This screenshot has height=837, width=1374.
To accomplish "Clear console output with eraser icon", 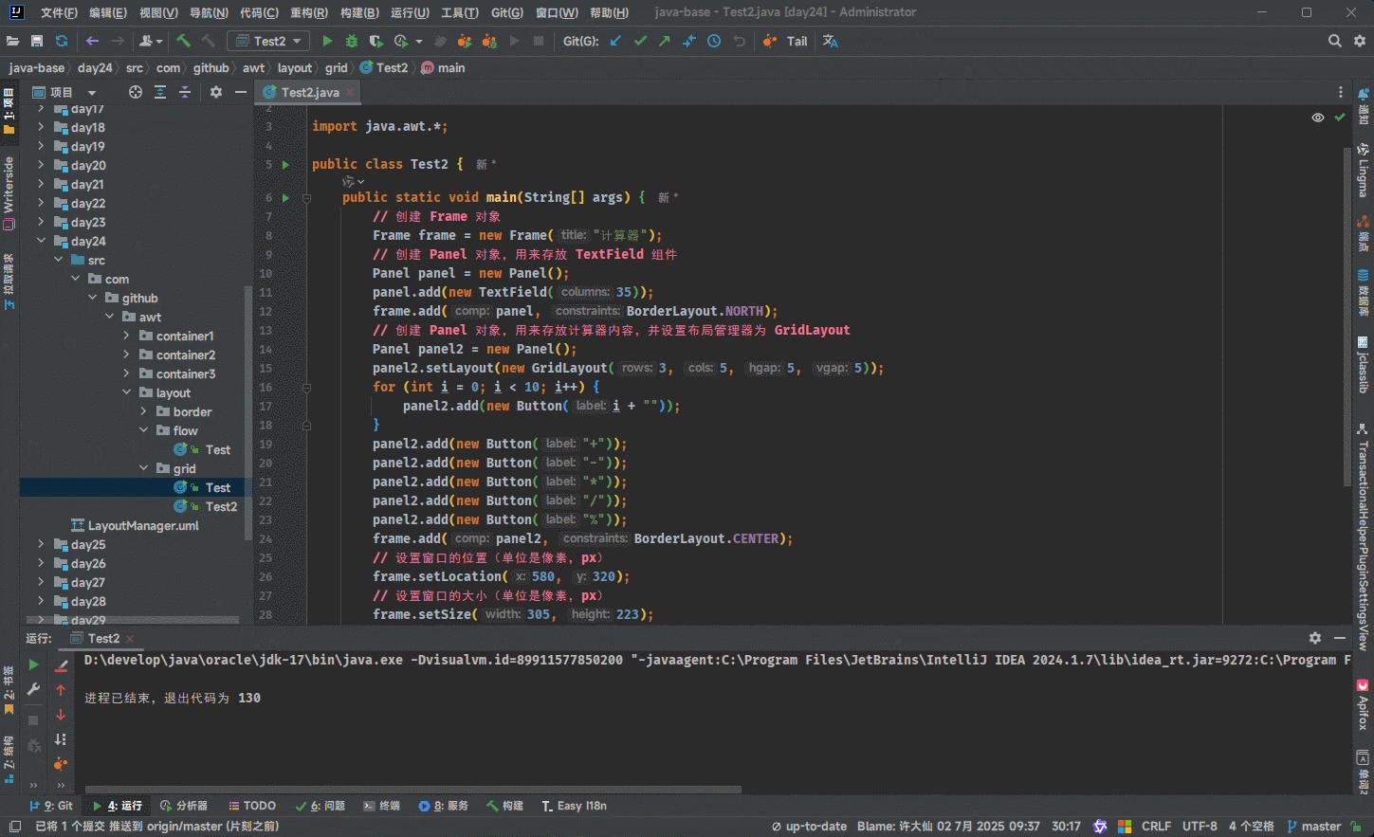I will click(x=61, y=665).
